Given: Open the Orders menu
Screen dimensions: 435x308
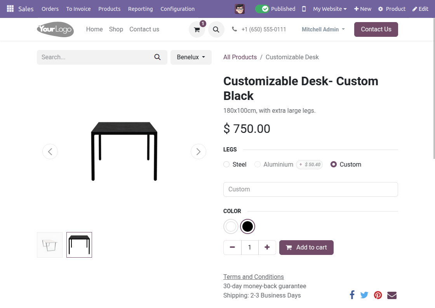Looking at the screenshot, I should pyautogui.click(x=50, y=9).
